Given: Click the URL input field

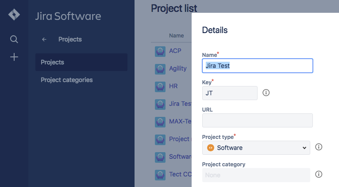Looking at the screenshot, I should (258, 120).
